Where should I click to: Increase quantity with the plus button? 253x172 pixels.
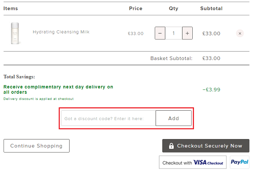point(187,33)
